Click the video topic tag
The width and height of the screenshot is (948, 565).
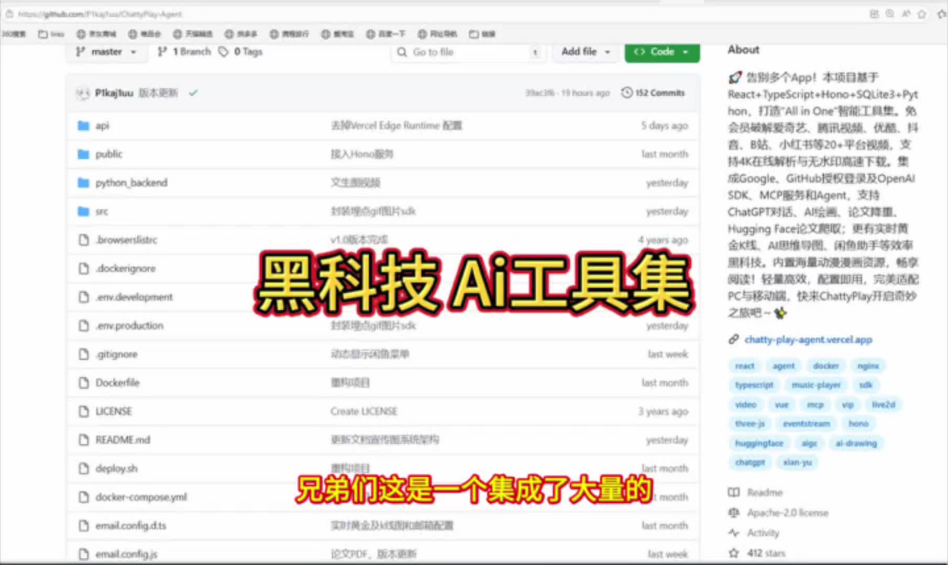tap(745, 404)
